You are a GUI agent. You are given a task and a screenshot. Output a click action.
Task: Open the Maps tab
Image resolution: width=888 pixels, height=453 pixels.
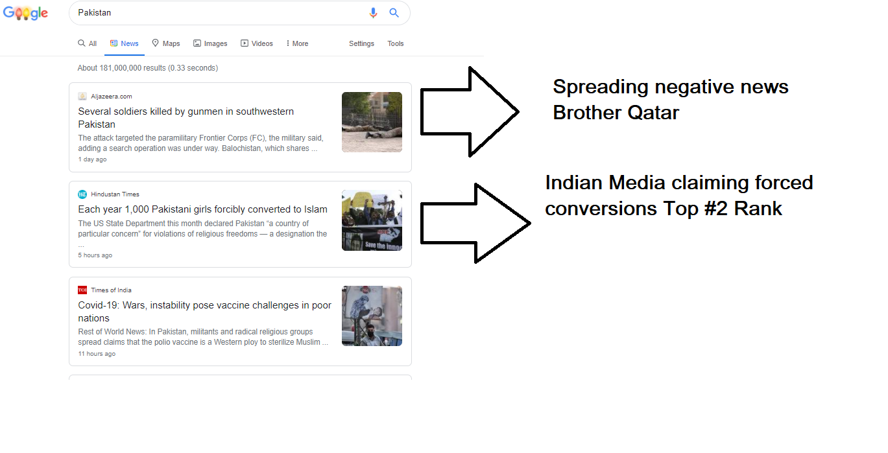(x=166, y=43)
